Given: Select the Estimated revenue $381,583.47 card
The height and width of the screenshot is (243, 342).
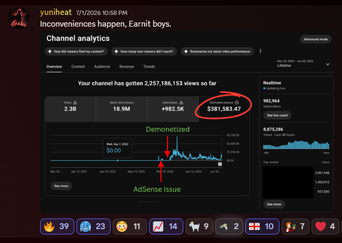Looking at the screenshot, I should coord(224,109).
